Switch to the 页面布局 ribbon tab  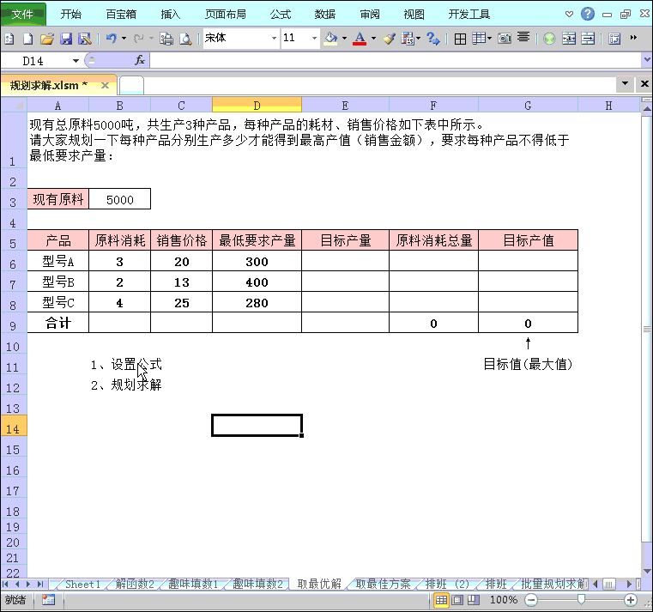[x=226, y=15]
